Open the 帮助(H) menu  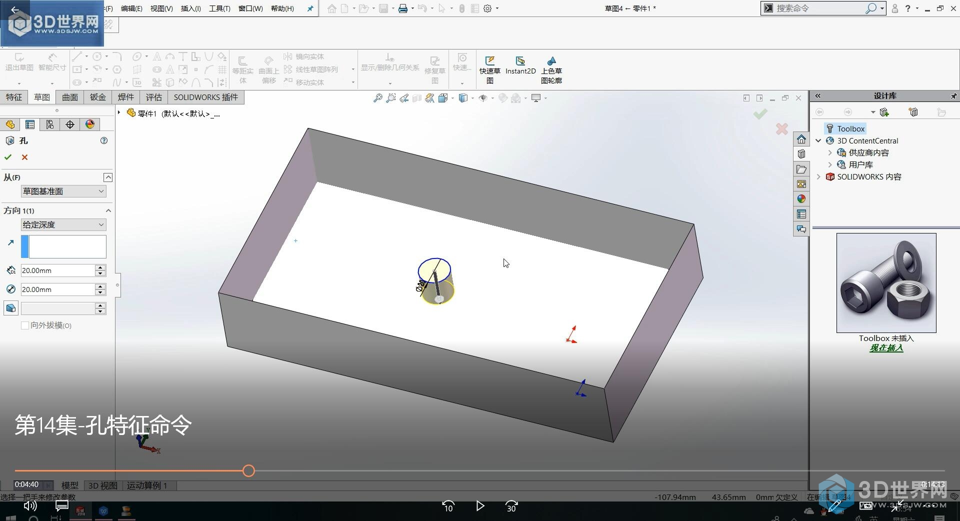[x=282, y=8]
